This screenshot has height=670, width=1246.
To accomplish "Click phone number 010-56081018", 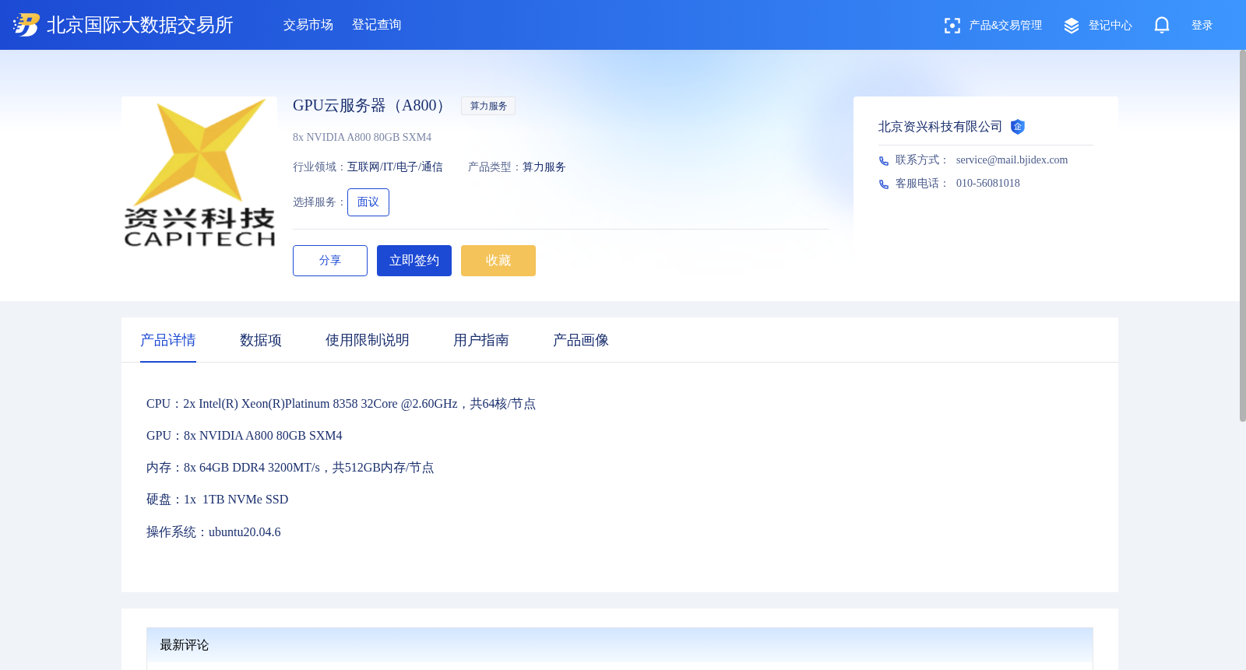I will pyautogui.click(x=987, y=184).
